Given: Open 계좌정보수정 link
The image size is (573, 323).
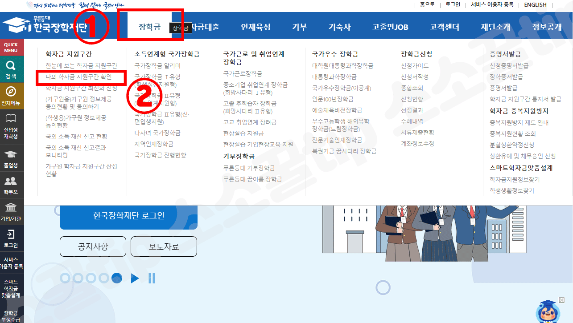Looking at the screenshot, I should pos(417,143).
